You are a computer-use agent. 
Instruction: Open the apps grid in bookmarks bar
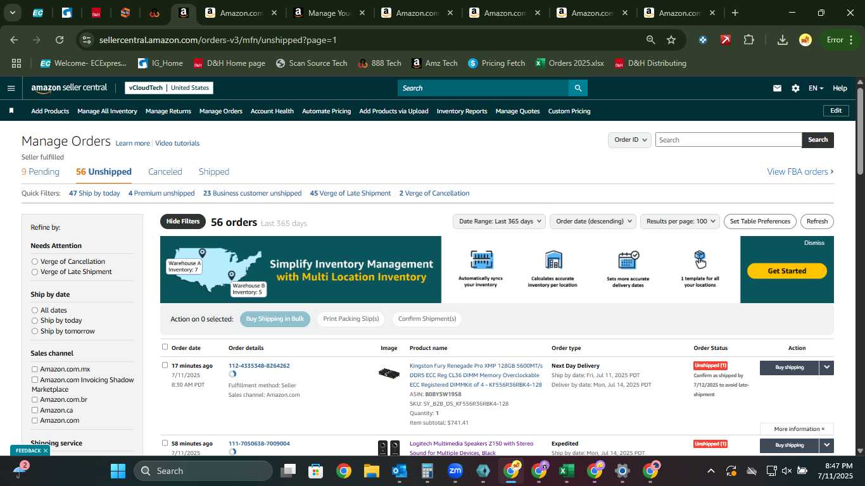(16, 63)
